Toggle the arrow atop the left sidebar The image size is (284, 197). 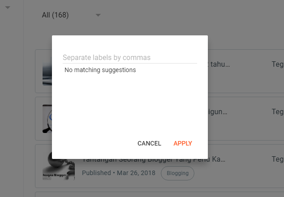pos(8,8)
